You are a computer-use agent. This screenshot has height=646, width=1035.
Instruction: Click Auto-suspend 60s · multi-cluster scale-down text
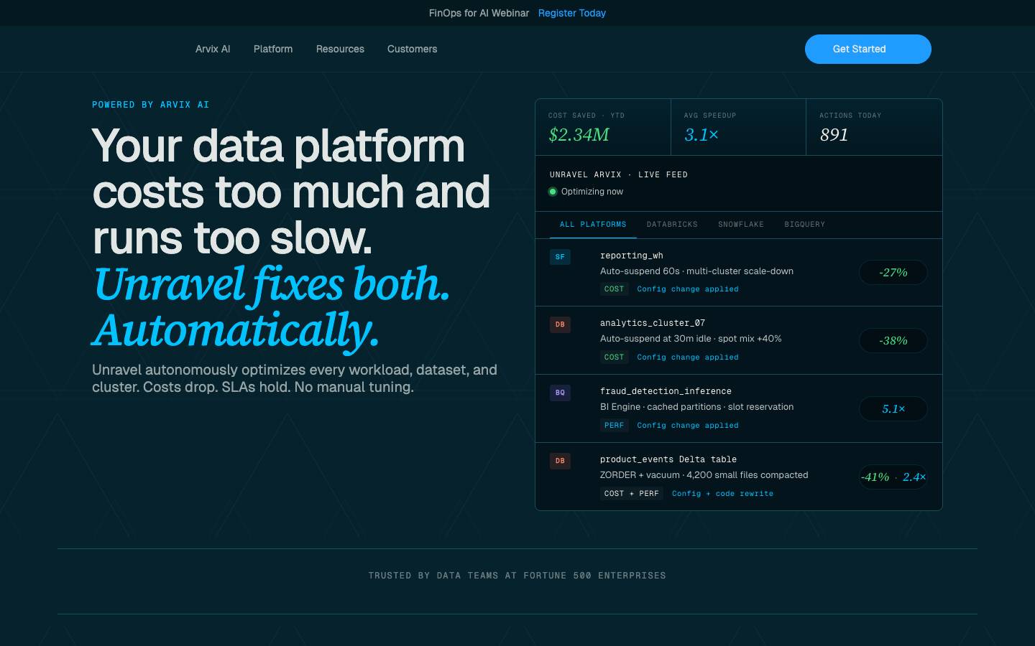(696, 271)
